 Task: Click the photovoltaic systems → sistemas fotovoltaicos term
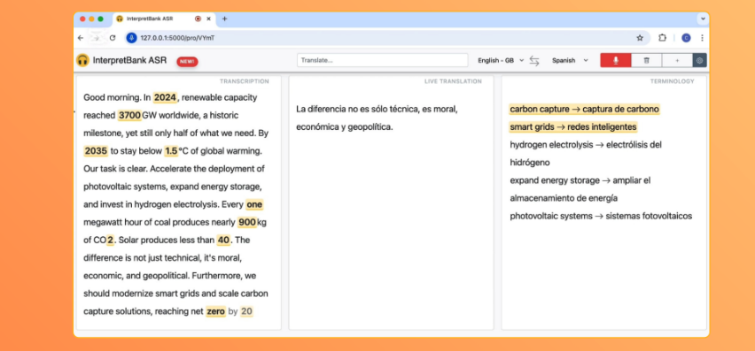601,216
